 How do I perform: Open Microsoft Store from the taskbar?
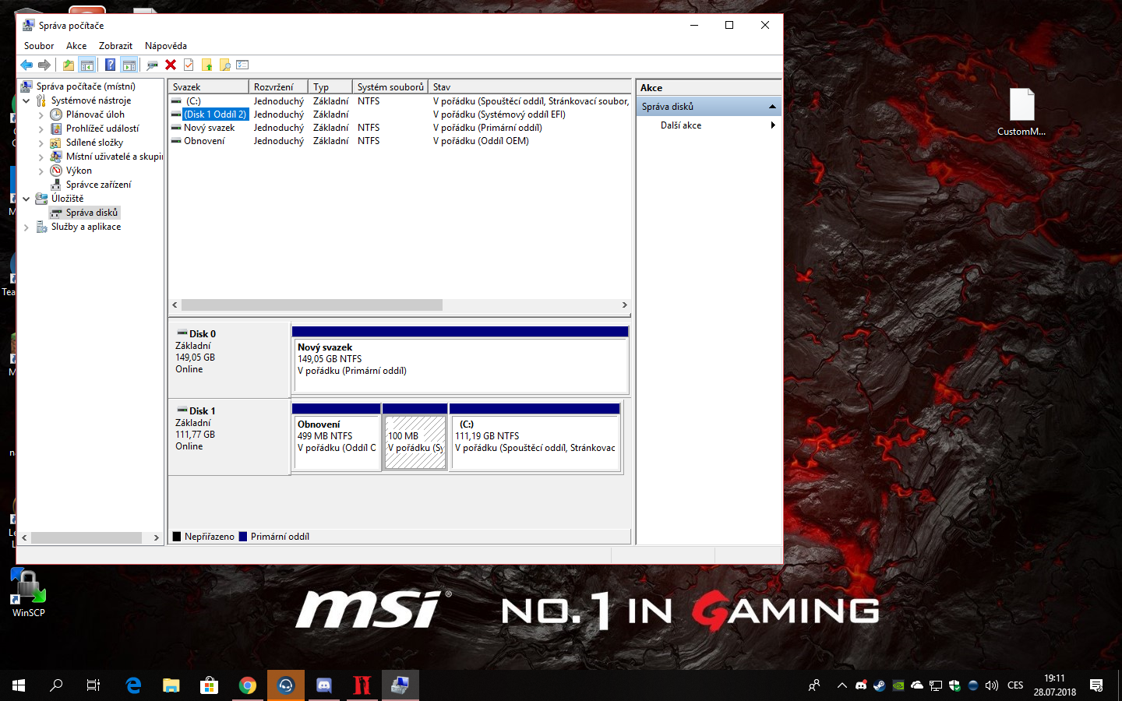[x=209, y=685]
